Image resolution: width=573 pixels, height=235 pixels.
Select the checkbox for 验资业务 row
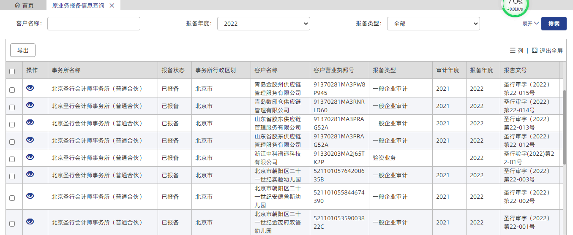(x=12, y=159)
